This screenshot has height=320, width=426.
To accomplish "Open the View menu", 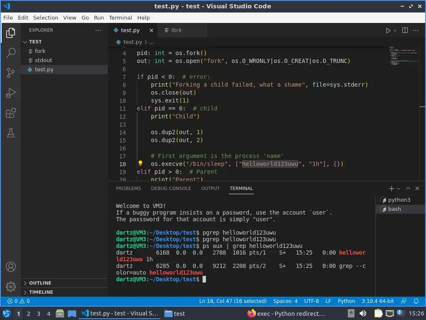I will coord(70,17).
